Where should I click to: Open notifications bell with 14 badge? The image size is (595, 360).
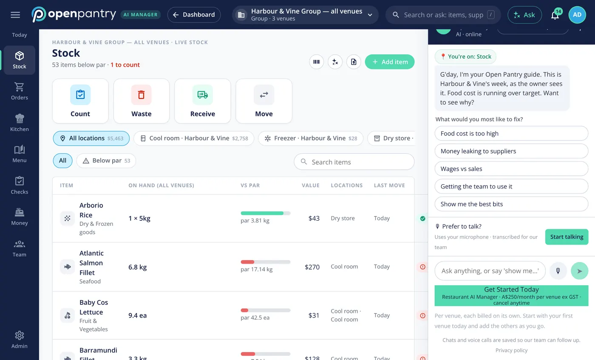click(x=555, y=15)
